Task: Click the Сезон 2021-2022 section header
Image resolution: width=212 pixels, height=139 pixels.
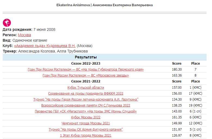Action: point(86,81)
